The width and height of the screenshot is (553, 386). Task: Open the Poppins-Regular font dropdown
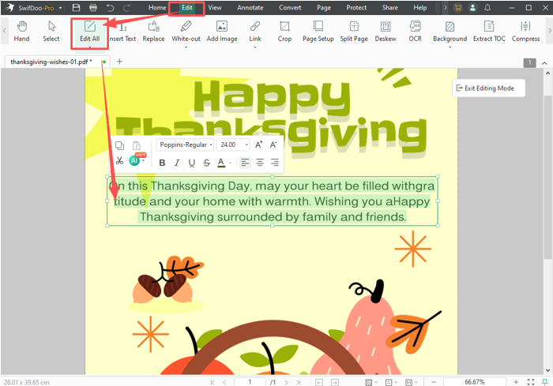[x=185, y=144]
